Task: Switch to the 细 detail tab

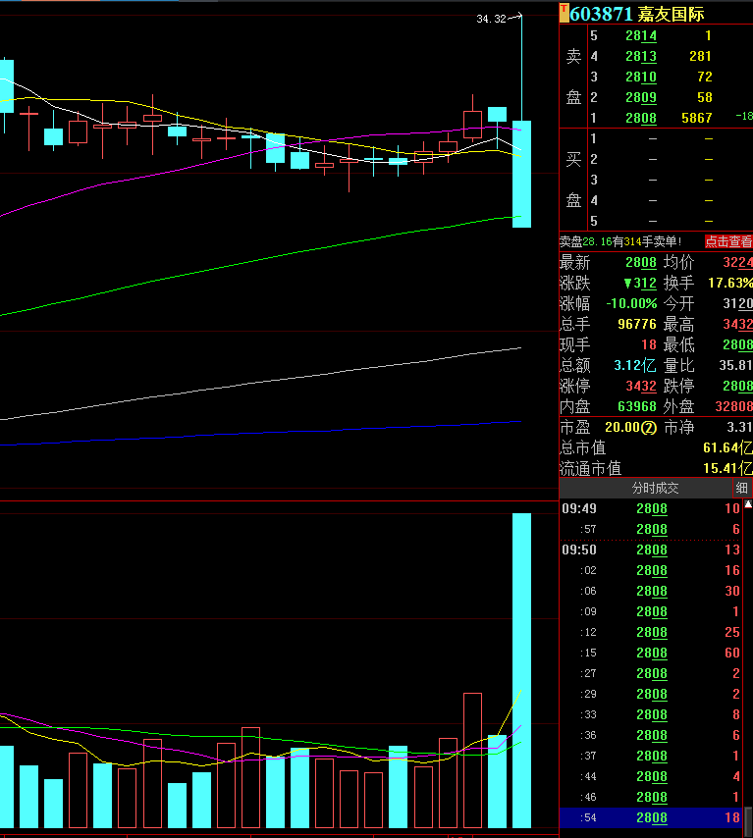Action: pyautogui.click(x=741, y=488)
